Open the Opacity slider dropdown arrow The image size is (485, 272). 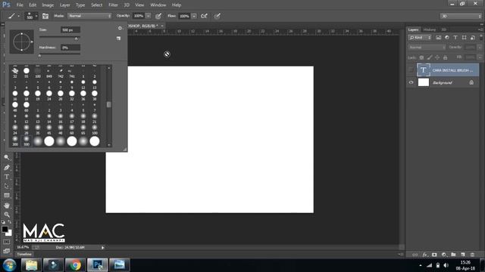[x=149, y=16]
